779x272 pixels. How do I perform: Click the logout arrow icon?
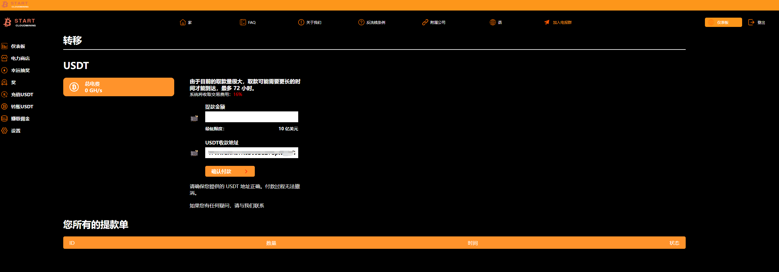pos(751,22)
